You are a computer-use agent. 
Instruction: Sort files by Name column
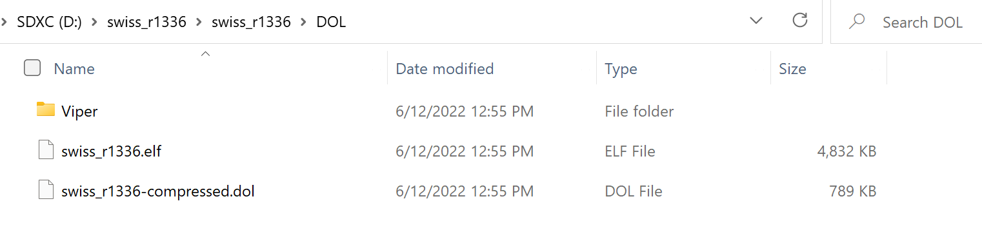[74, 69]
